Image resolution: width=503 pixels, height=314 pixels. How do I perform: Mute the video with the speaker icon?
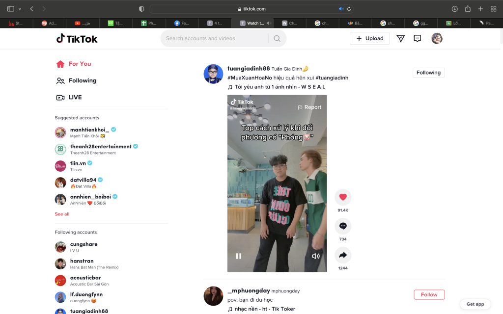316,256
